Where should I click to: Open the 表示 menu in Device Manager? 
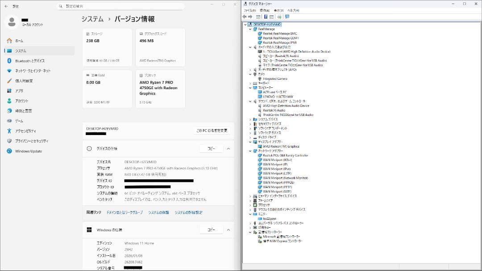pyautogui.click(x=278, y=11)
